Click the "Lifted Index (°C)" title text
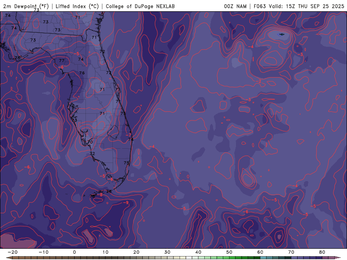 pyautogui.click(x=77, y=6)
